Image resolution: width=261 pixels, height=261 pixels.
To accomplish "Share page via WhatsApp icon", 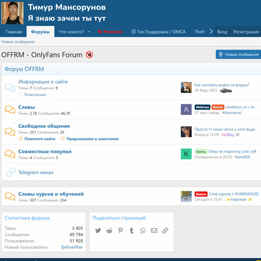I will click(143, 230).
